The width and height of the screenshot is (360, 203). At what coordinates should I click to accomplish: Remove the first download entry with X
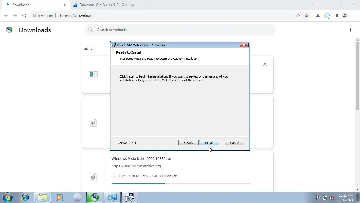[265, 64]
